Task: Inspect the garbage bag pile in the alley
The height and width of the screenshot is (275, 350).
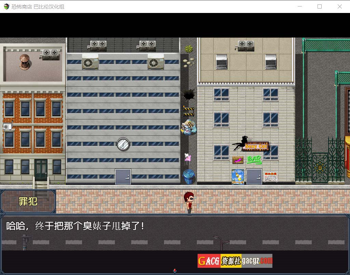Action: (189, 128)
